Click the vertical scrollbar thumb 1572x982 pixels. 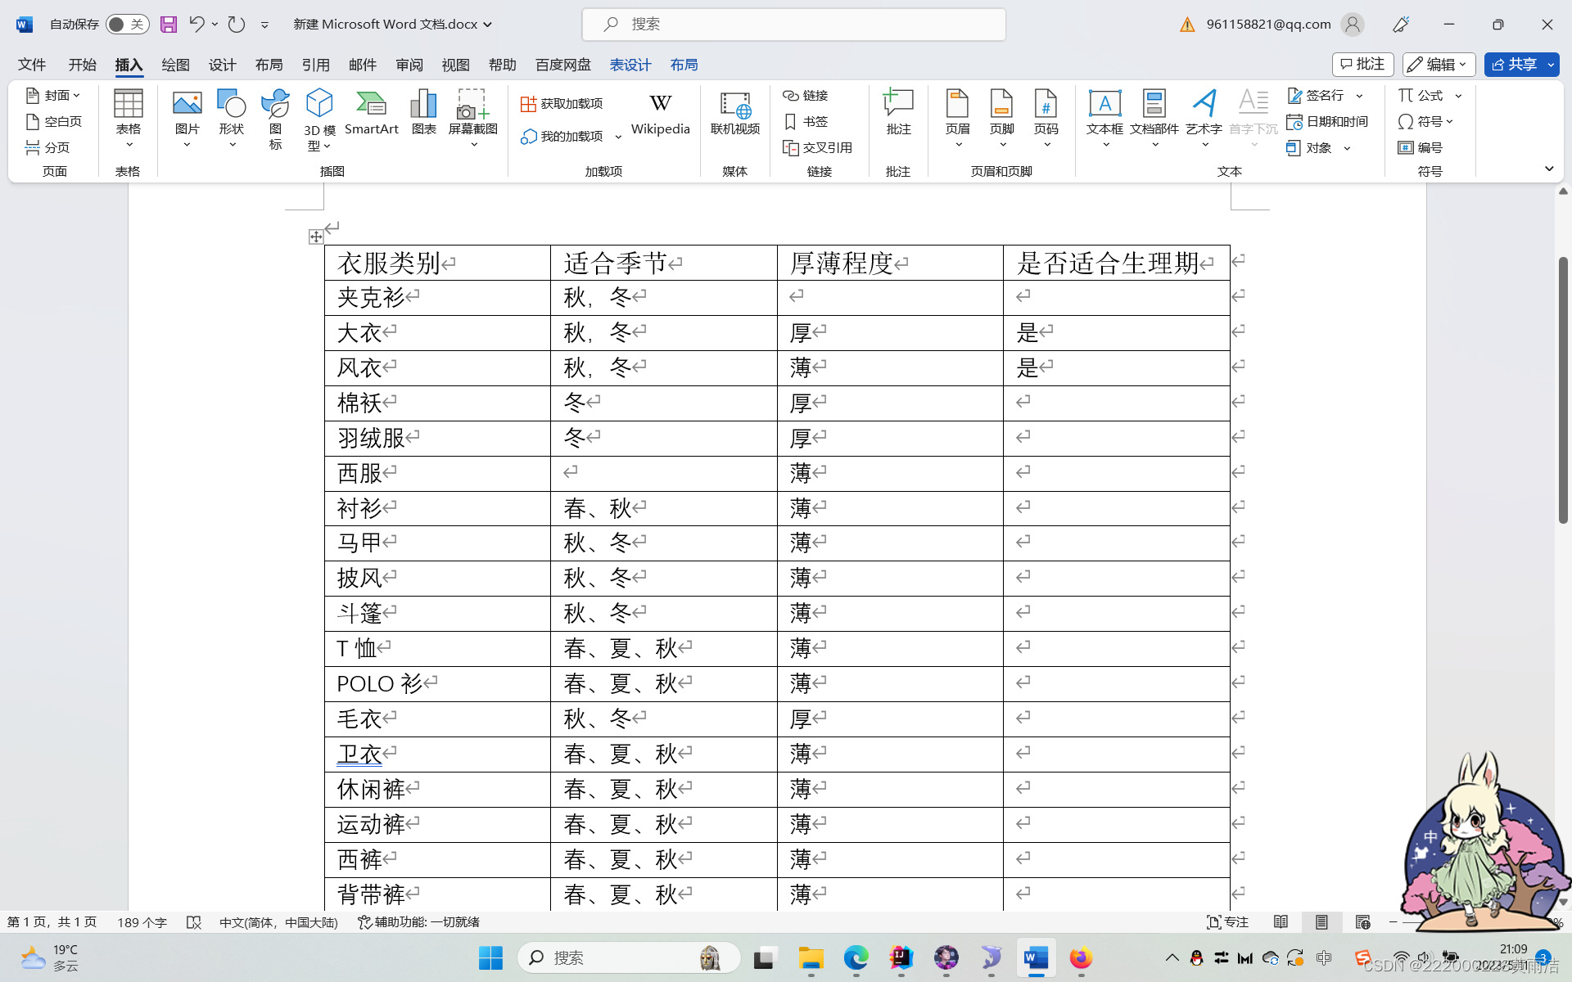(x=1563, y=389)
